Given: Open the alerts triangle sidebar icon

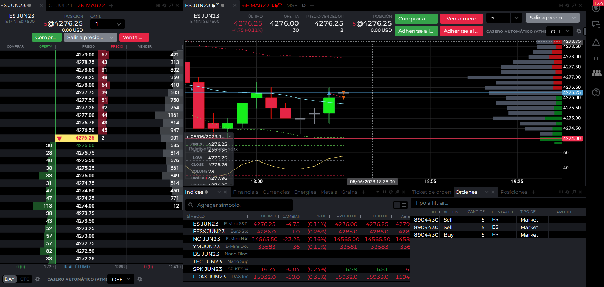Looking at the screenshot, I should click(x=596, y=42).
